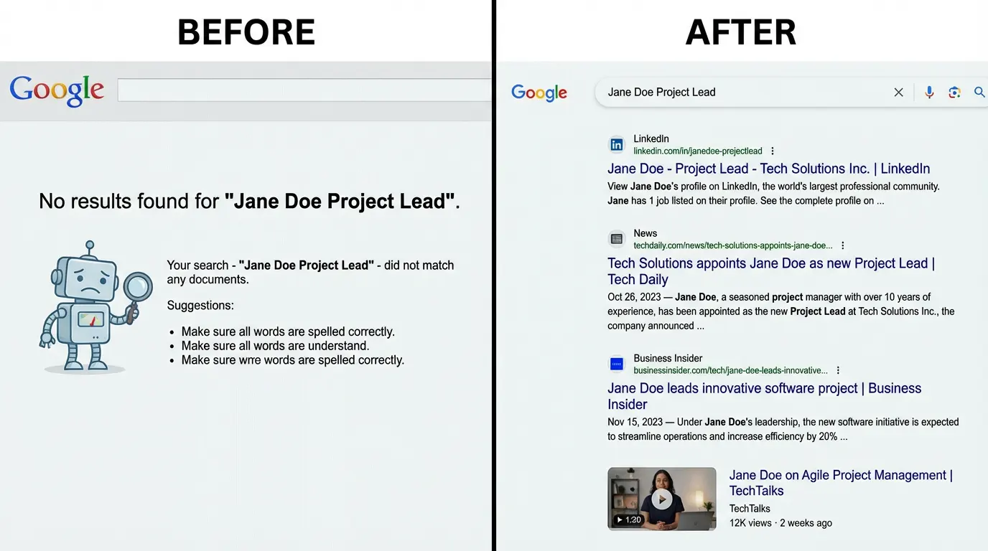Clear the search query with the X button
This screenshot has height=551, width=988.
pyautogui.click(x=898, y=92)
